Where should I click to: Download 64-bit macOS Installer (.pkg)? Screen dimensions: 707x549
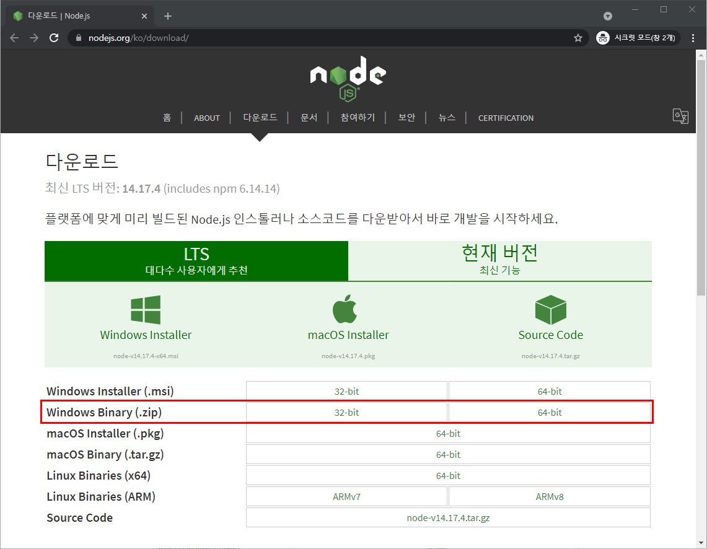(448, 434)
